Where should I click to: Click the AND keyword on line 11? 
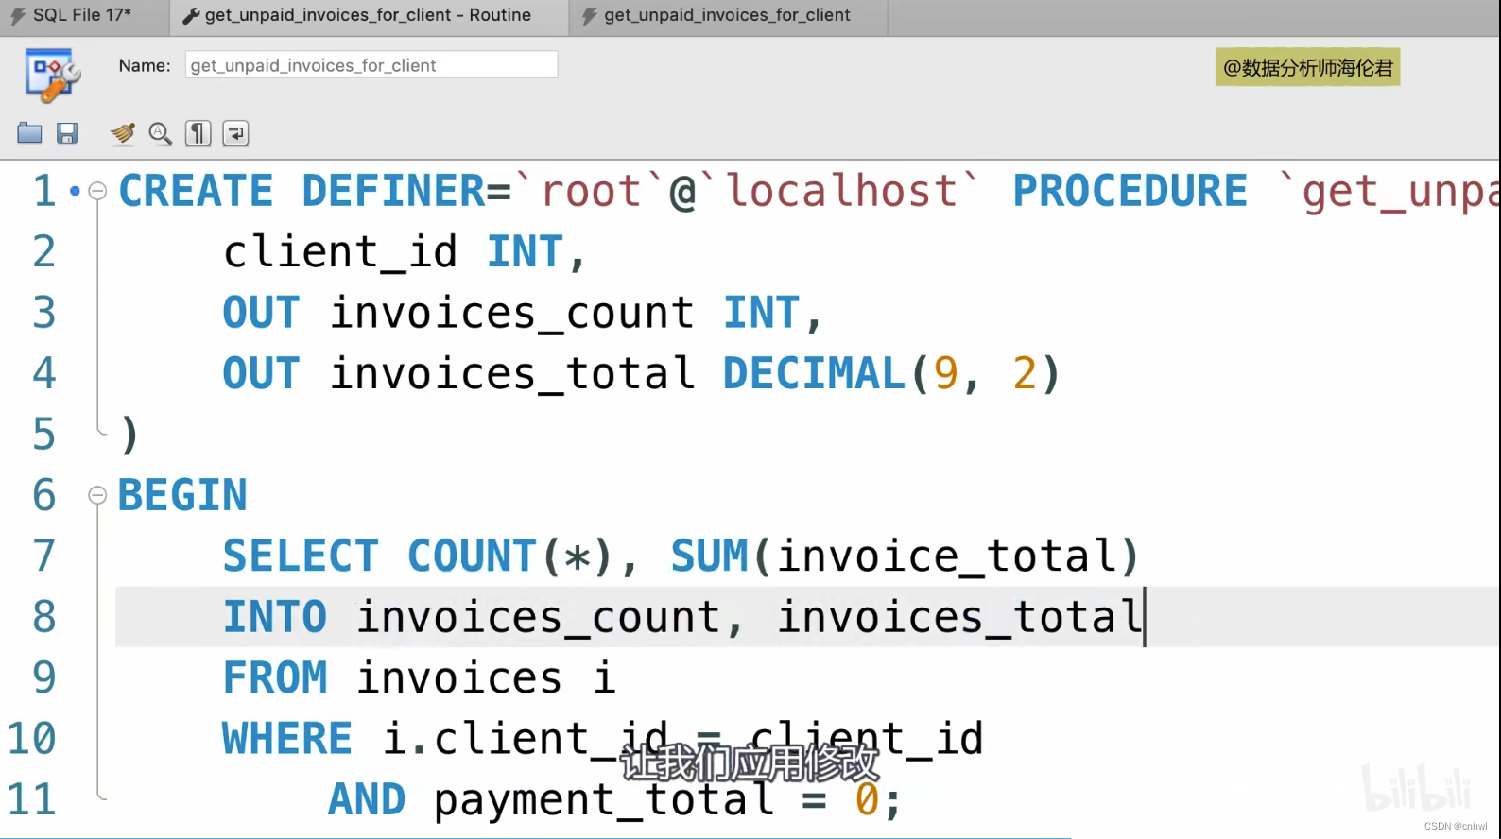367,799
